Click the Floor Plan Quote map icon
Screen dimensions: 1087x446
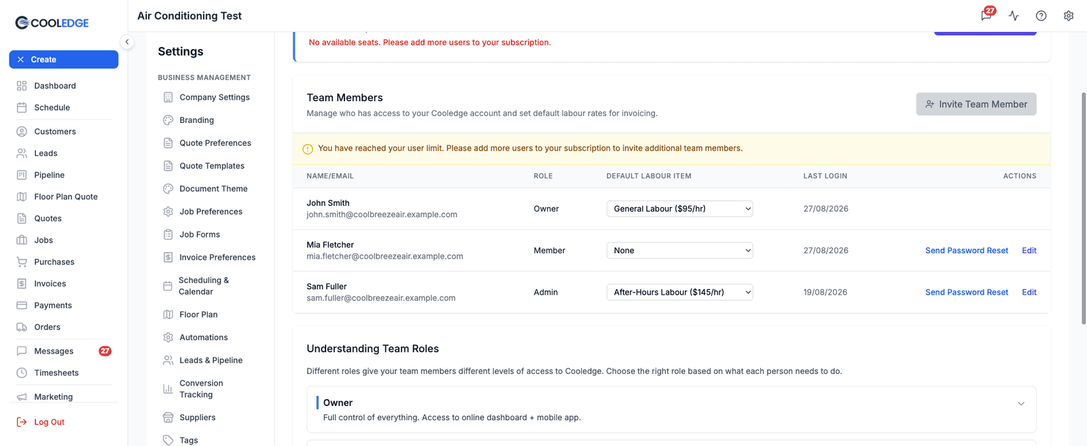22,196
